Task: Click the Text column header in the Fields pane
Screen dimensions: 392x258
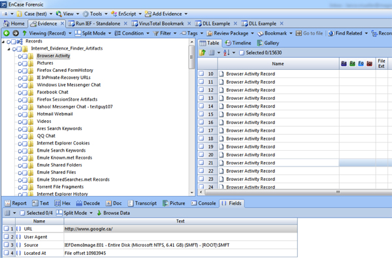Action: [180, 221]
